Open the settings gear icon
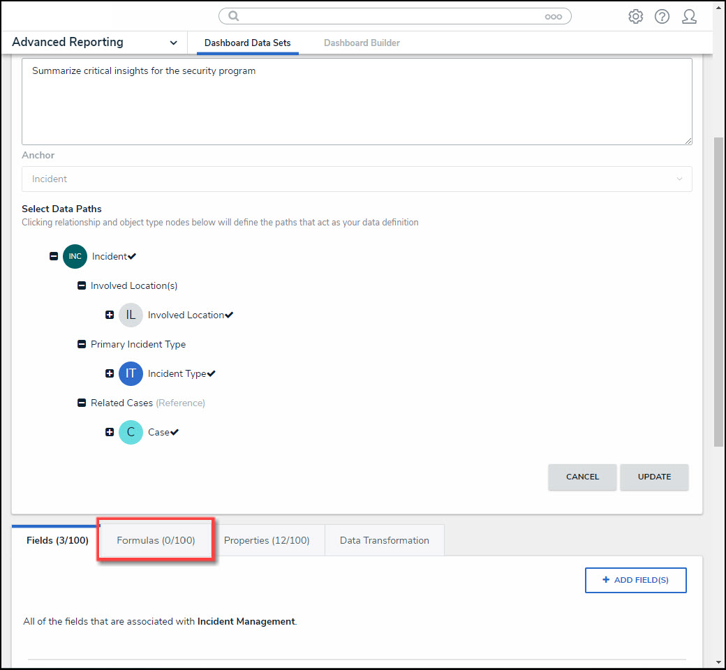The height and width of the screenshot is (670, 726). [635, 17]
